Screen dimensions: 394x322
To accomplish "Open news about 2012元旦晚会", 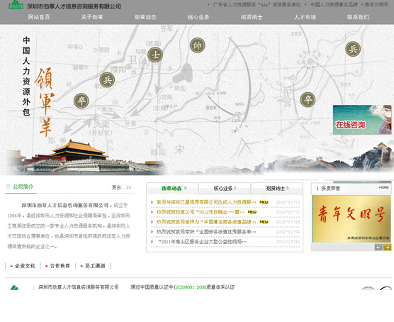I will (201, 212).
